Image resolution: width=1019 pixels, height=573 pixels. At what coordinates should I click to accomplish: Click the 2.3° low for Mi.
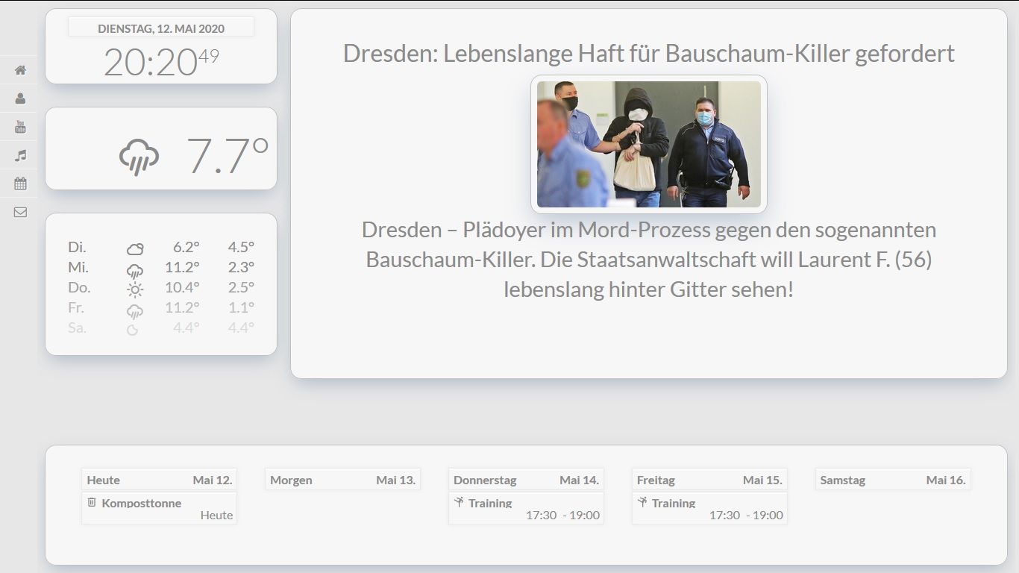coord(241,267)
